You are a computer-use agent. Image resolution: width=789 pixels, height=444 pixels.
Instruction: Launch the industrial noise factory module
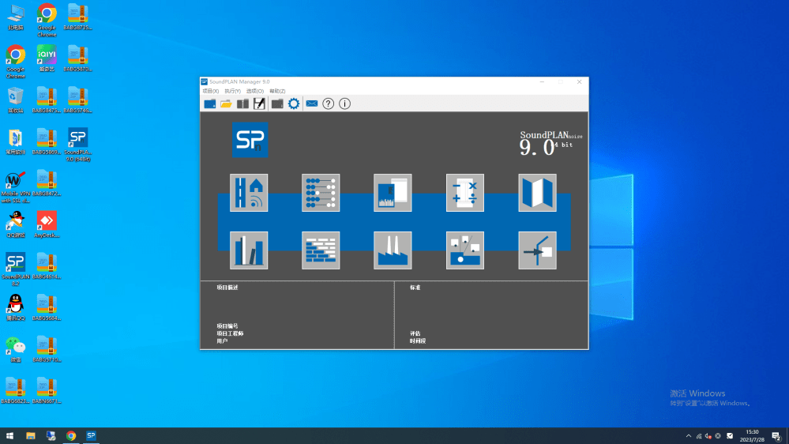pos(393,250)
